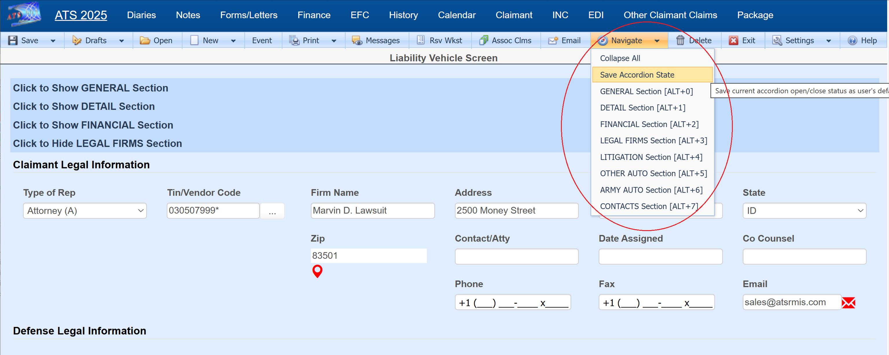The image size is (889, 355).
Task: Click the red email envelope icon
Action: [x=848, y=303]
